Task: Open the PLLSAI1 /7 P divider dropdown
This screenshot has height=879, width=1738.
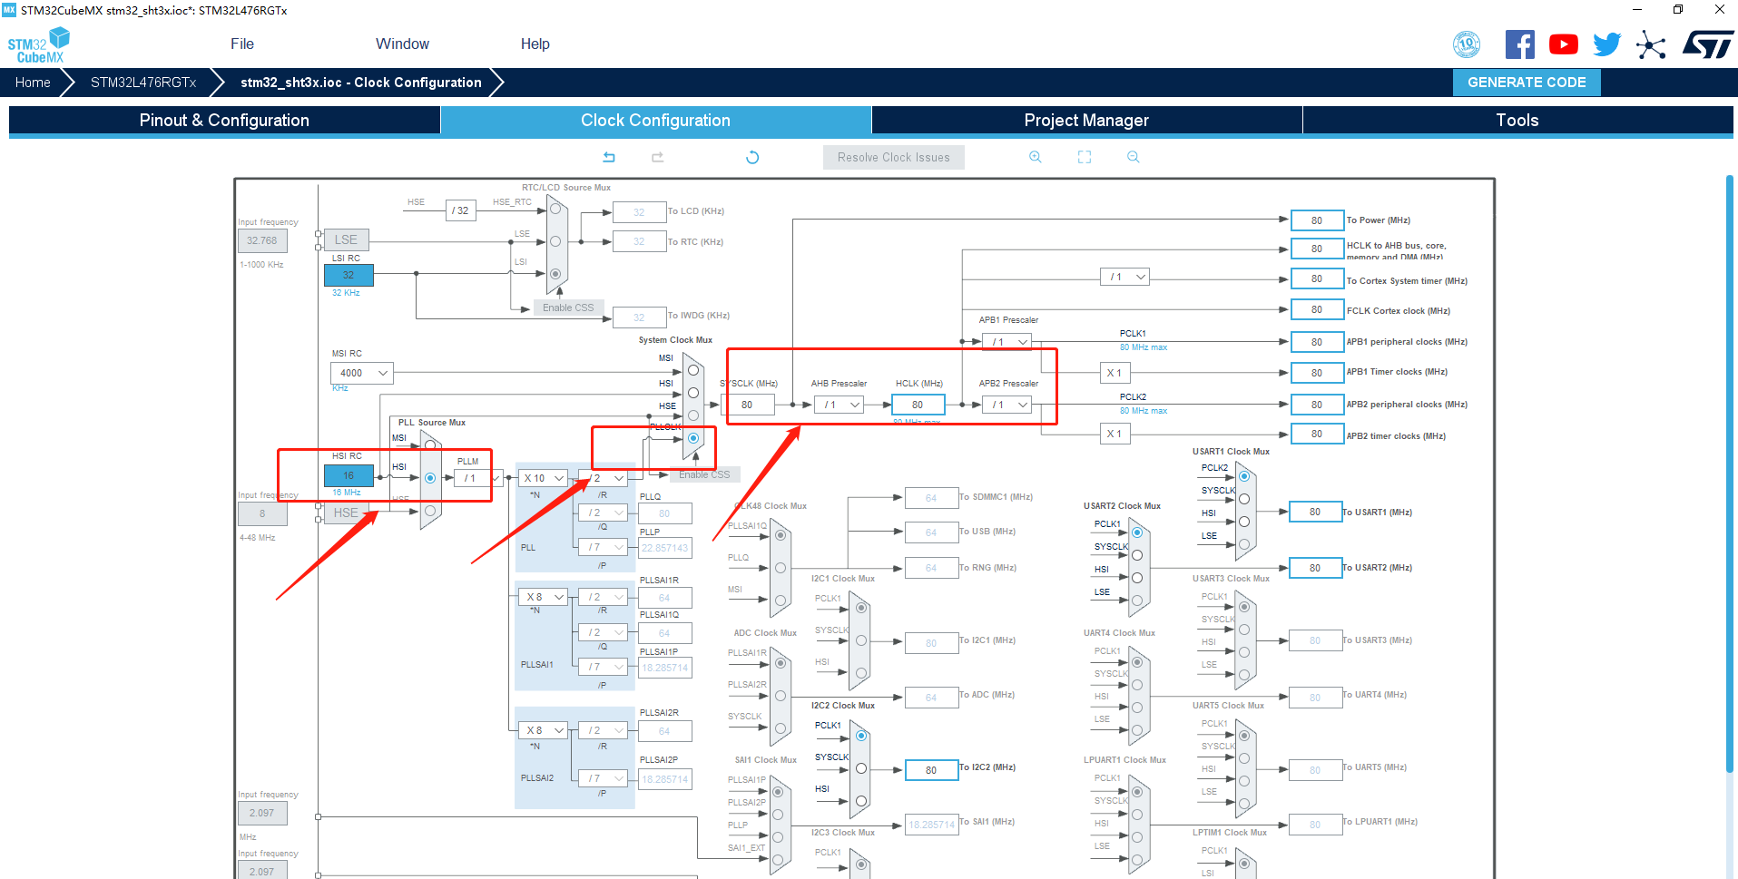Action: [x=603, y=667]
